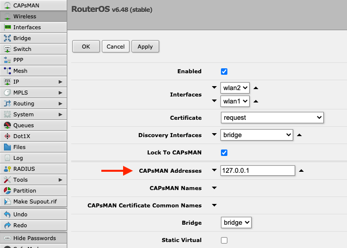This screenshot has width=347, height=248.
Task: Remove CAPsMAN address with up arrow
Action: [x=301, y=171]
